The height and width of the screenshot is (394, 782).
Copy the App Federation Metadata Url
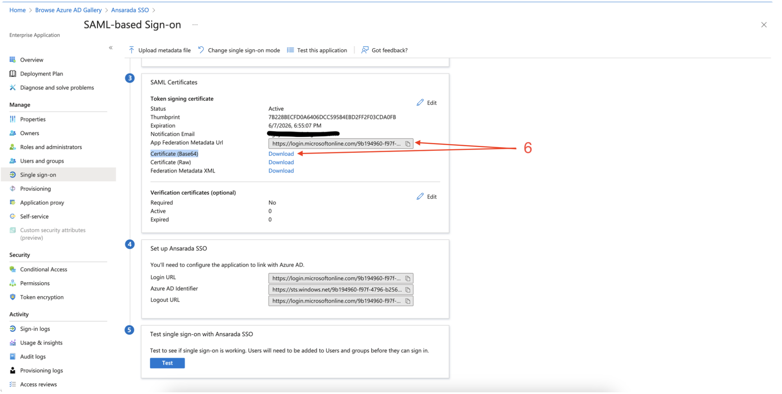(407, 144)
